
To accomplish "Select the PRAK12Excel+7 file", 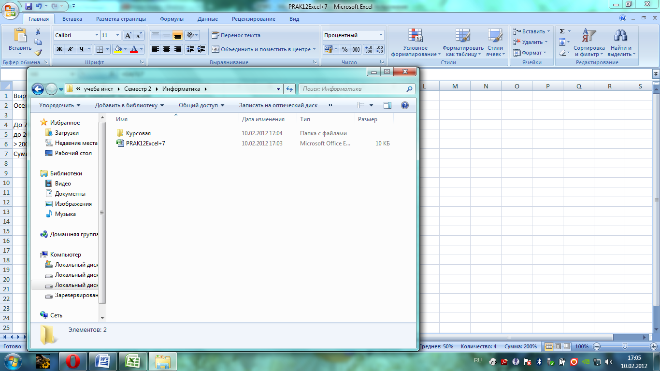I will (x=141, y=143).
